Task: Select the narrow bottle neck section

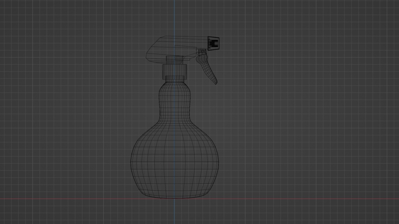Action: 175,101
